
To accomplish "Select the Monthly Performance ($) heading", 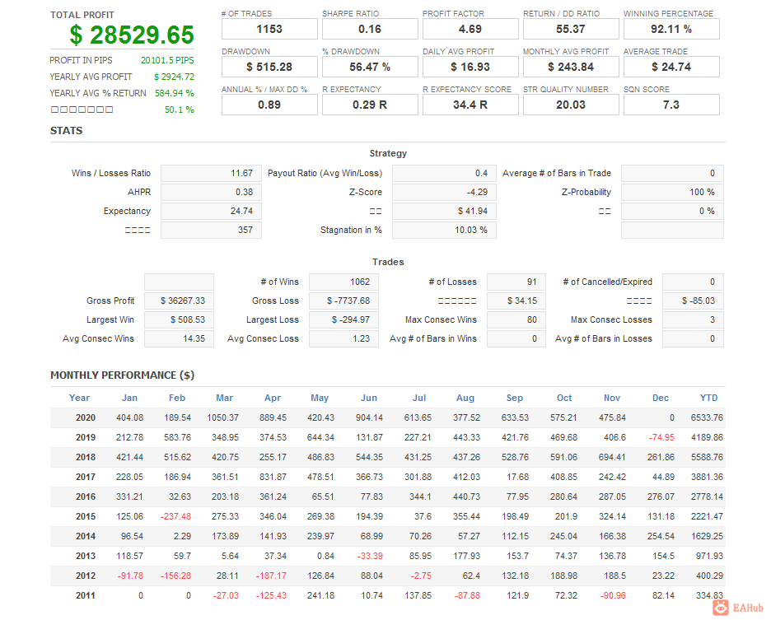I will (123, 375).
